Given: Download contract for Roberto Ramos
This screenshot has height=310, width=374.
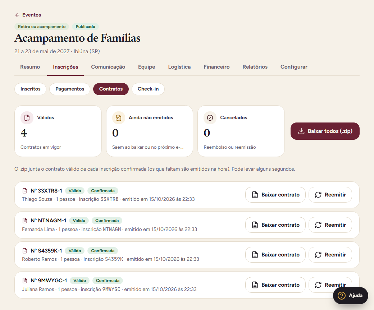Looking at the screenshot, I should coord(275,255).
